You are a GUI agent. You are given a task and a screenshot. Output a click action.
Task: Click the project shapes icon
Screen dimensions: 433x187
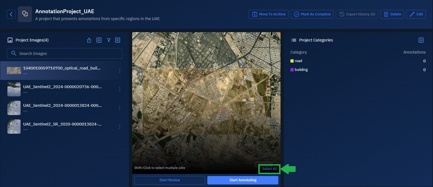pyautogui.click(x=25, y=14)
